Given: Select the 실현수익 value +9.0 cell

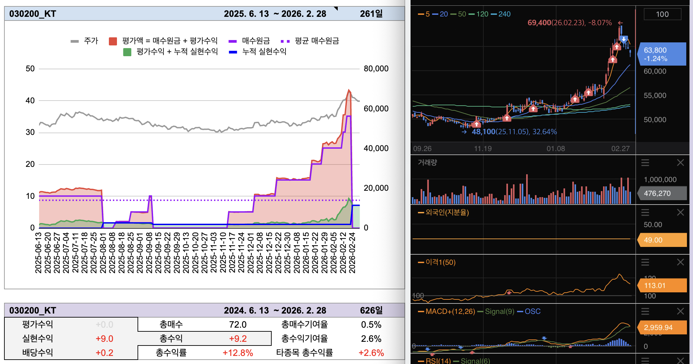Looking at the screenshot, I should pos(104,338).
